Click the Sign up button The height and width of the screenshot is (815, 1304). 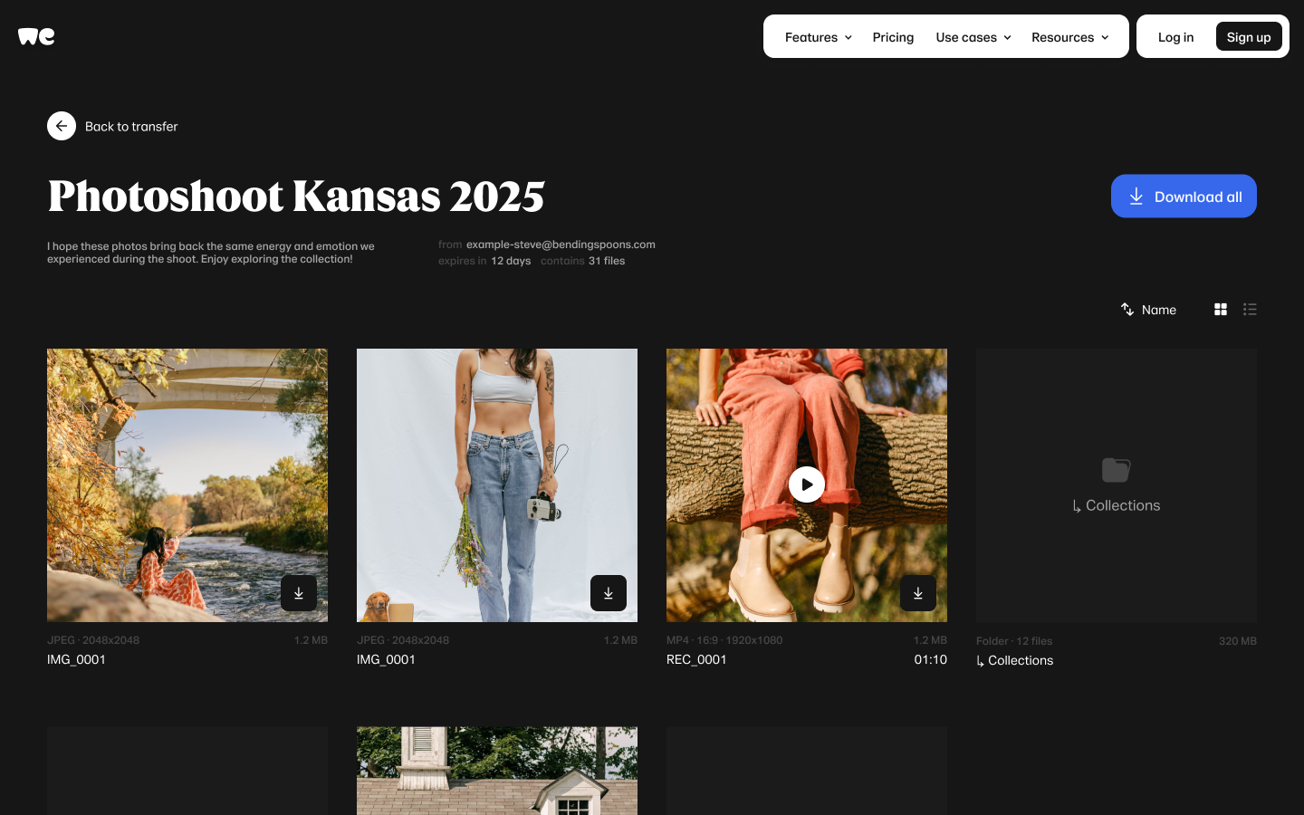pyautogui.click(x=1249, y=37)
